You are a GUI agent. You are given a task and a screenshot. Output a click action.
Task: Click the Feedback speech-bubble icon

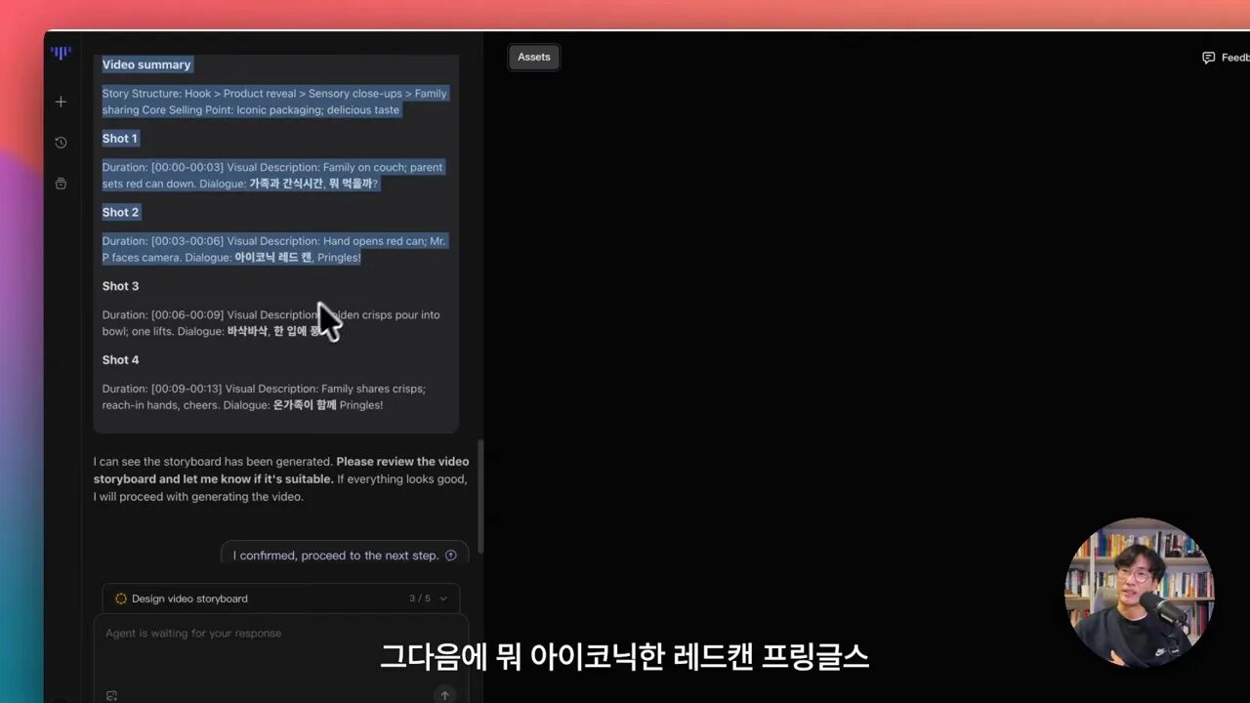tap(1210, 57)
